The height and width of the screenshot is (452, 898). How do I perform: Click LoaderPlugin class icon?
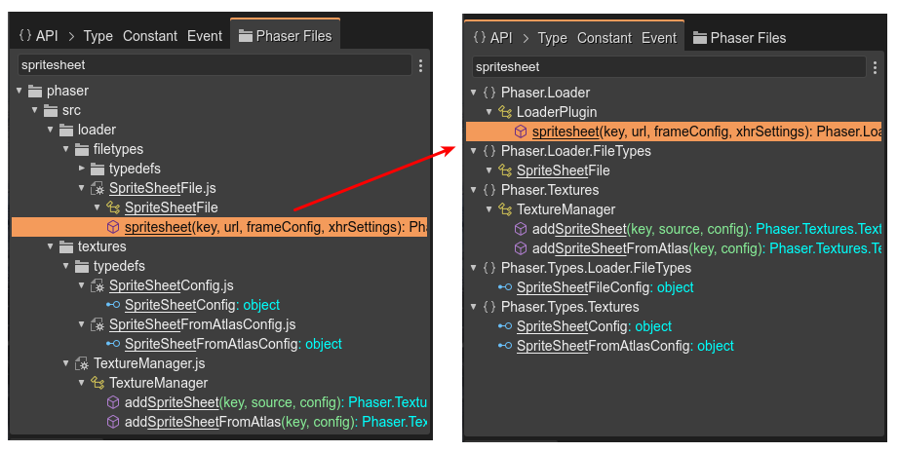(504, 112)
